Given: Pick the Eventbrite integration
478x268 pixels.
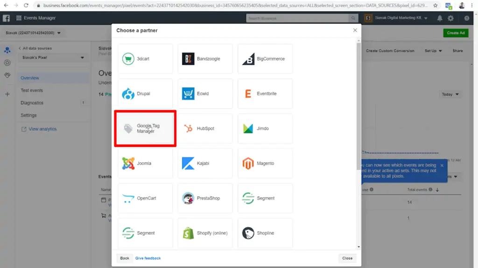Looking at the screenshot, I should (265, 94).
